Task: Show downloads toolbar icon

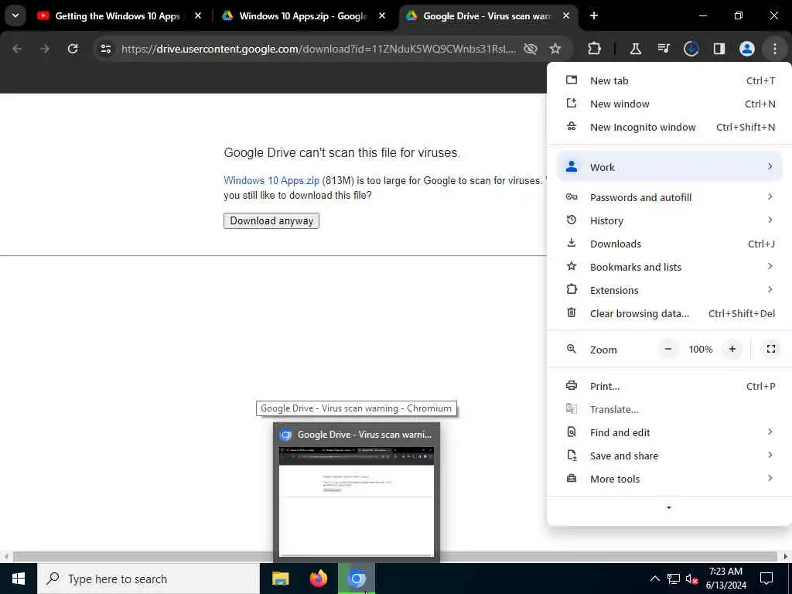Action: click(x=691, y=49)
